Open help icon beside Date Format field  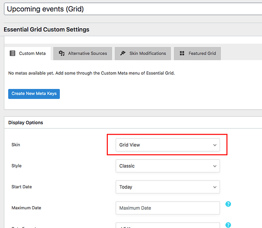click(x=228, y=225)
